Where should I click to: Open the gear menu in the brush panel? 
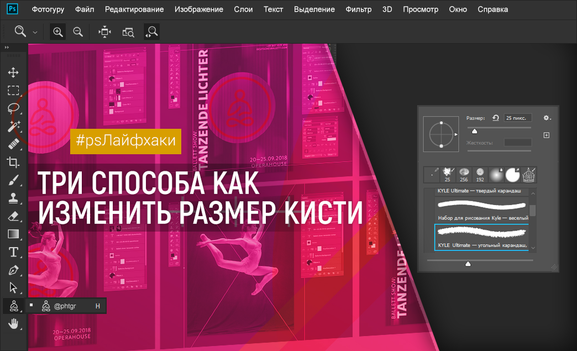pyautogui.click(x=546, y=118)
